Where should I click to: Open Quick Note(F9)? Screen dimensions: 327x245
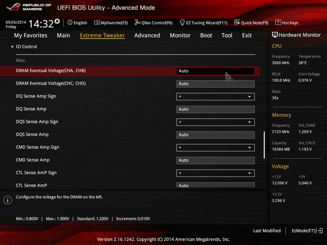pyautogui.click(x=251, y=23)
